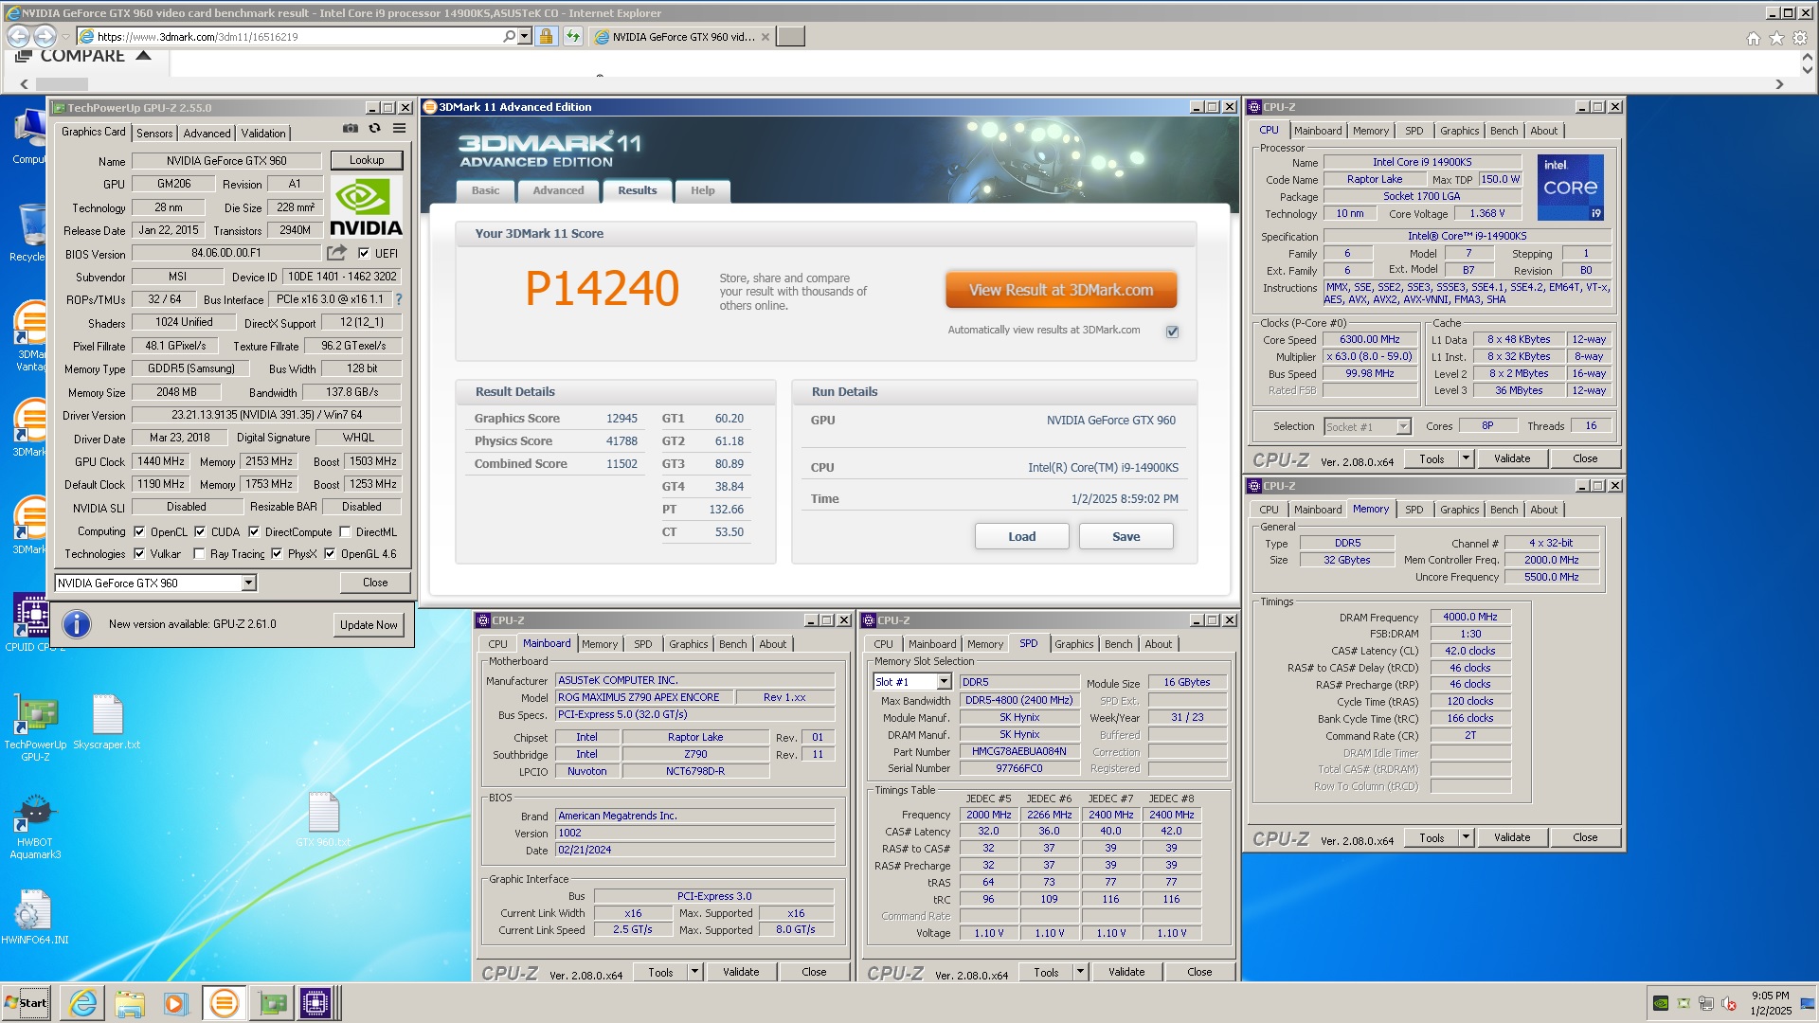Viewport: 1819px width, 1023px height.
Task: Toggle the Vulkan checkbox
Action: tap(139, 553)
